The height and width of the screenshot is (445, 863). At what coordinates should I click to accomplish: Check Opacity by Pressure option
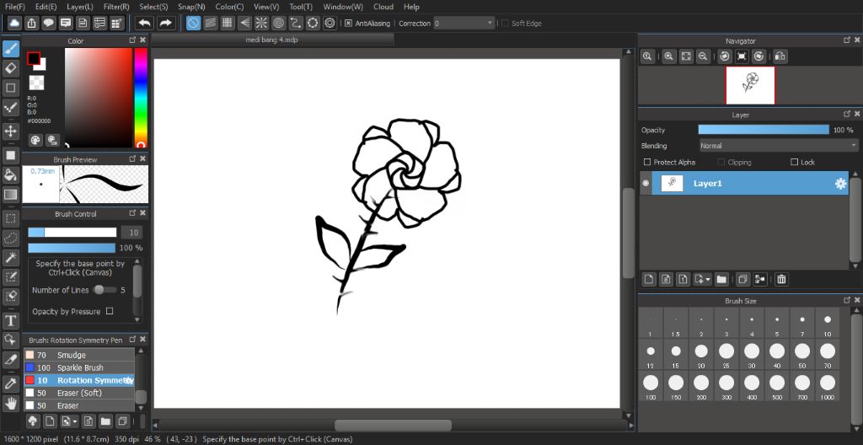[x=110, y=311]
